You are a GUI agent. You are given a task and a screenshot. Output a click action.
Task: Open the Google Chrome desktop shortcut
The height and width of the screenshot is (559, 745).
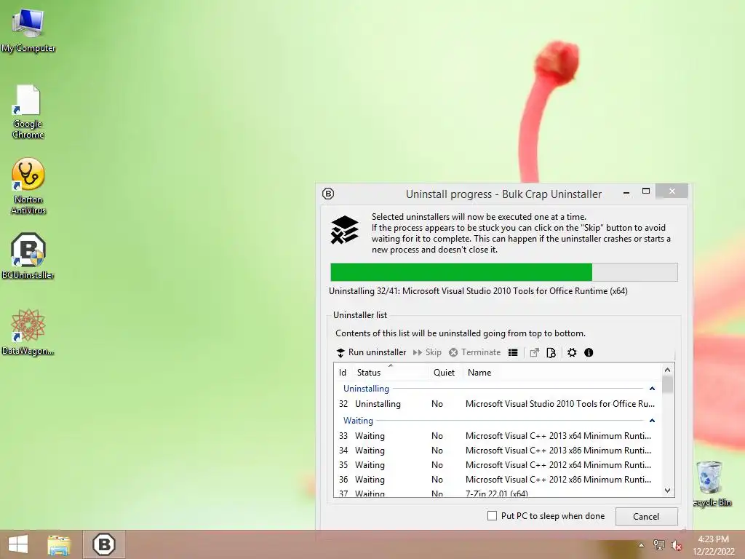click(x=28, y=112)
